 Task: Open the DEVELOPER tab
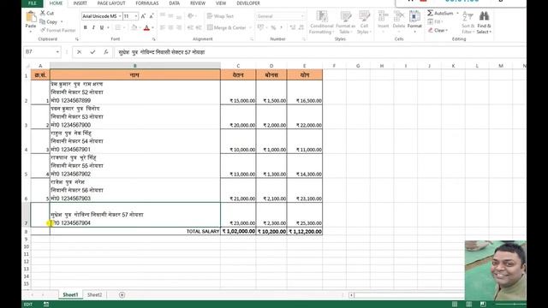[248, 3]
